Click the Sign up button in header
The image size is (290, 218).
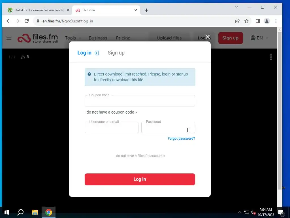pos(231,38)
